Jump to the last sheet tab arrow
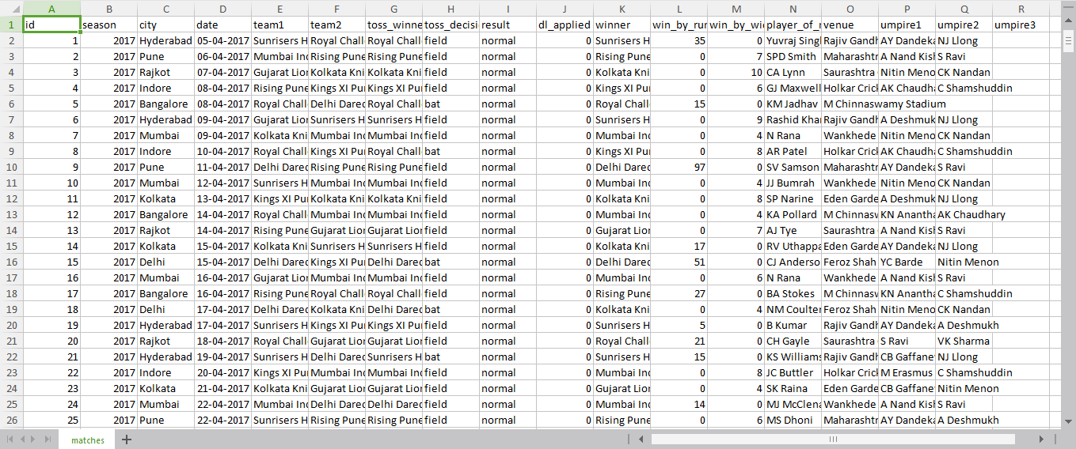This screenshot has height=449, width=1076. pos(49,440)
